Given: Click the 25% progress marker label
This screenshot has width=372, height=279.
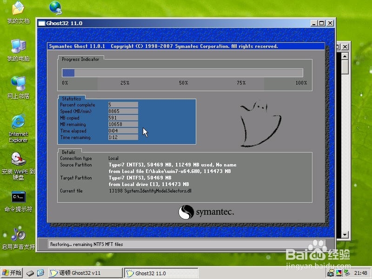Looking at the screenshot, I should (125, 83).
